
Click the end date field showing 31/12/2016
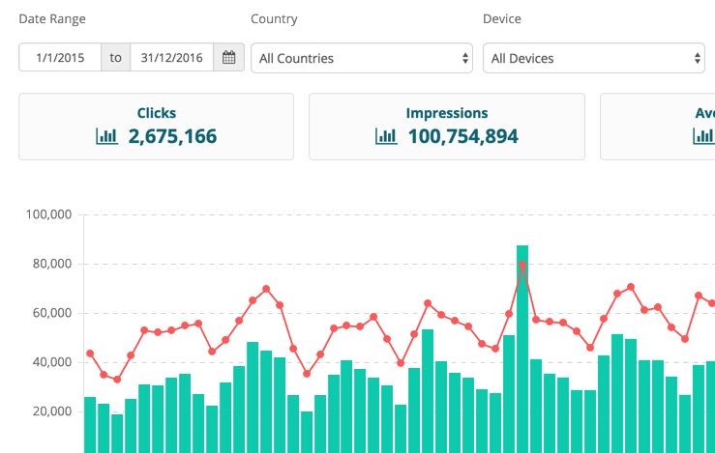[x=171, y=58]
